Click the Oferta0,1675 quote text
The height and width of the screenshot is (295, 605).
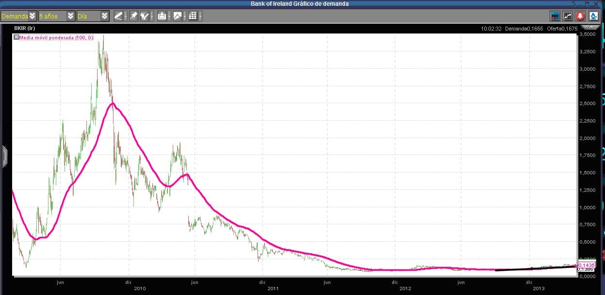(561, 29)
